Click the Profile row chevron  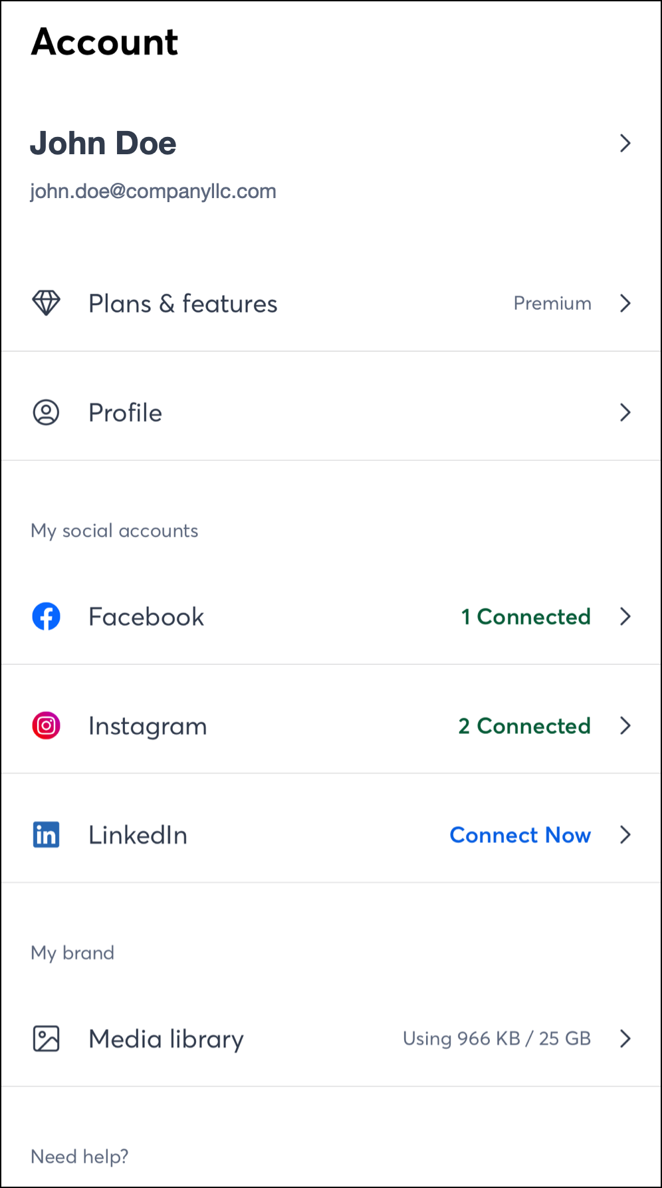625,413
